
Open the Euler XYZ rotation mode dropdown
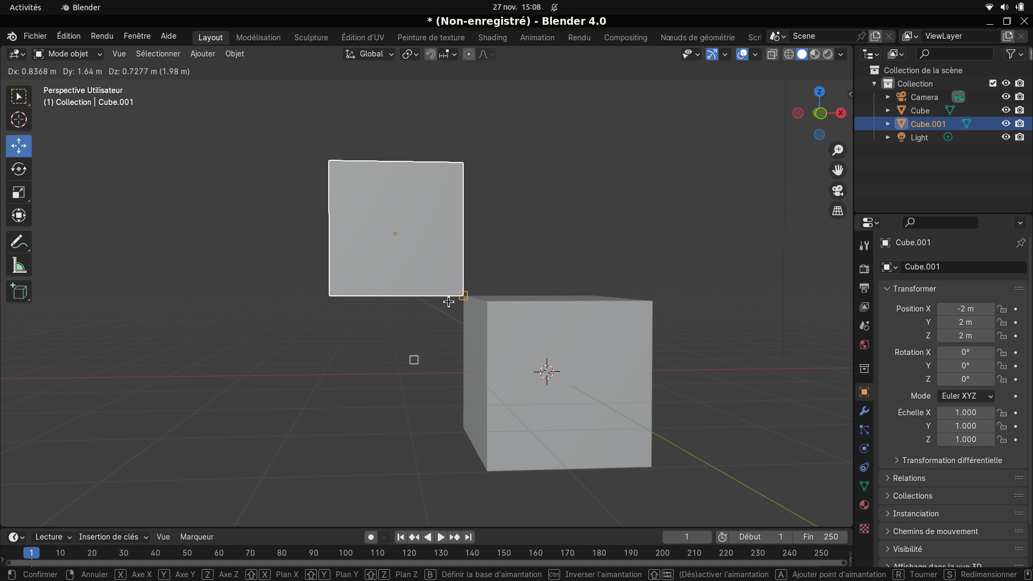[966, 396]
